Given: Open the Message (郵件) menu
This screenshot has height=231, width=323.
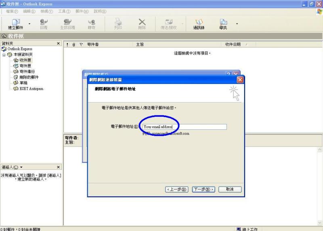Looking at the screenshot, I should [x=82, y=11].
